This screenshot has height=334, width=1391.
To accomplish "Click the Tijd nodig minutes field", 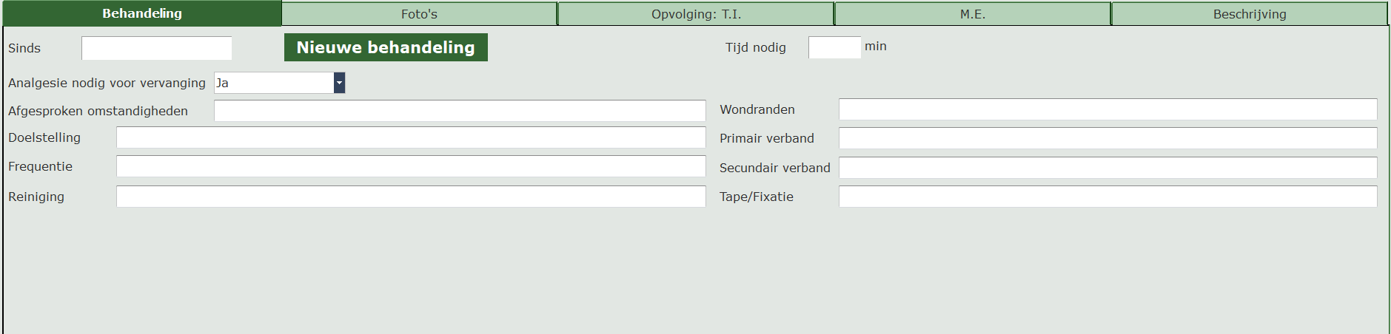I will pos(834,47).
